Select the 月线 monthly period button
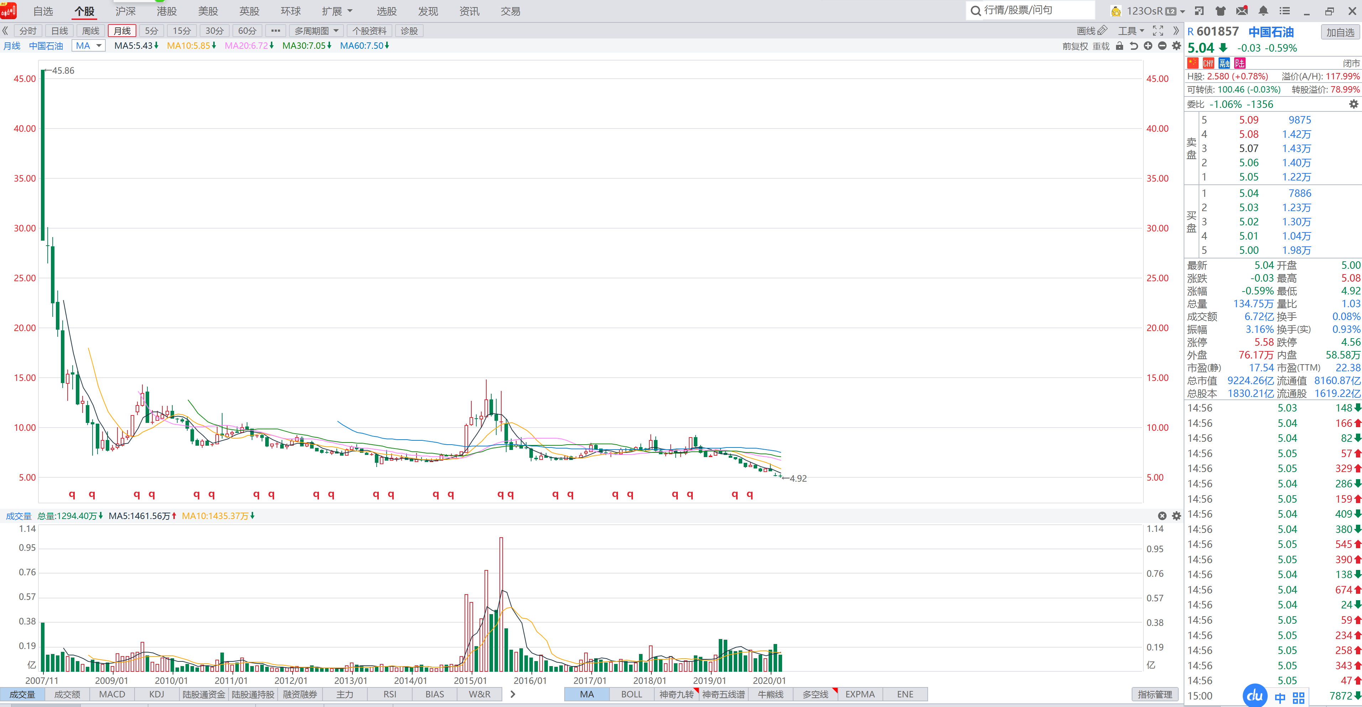Viewport: 1362px width, 707px height. [122, 31]
